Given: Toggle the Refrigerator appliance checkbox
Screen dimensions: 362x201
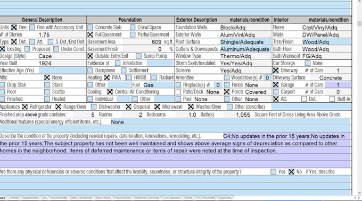Looking at the screenshot, I should coord(24,107).
